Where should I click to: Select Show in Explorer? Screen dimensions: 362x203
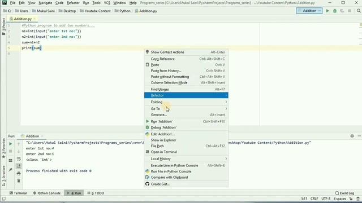(x=186, y=140)
